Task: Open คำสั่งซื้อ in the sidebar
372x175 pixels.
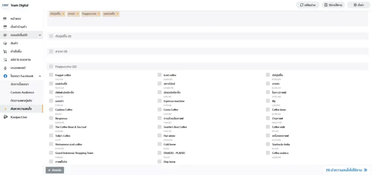Action: (x=16, y=51)
